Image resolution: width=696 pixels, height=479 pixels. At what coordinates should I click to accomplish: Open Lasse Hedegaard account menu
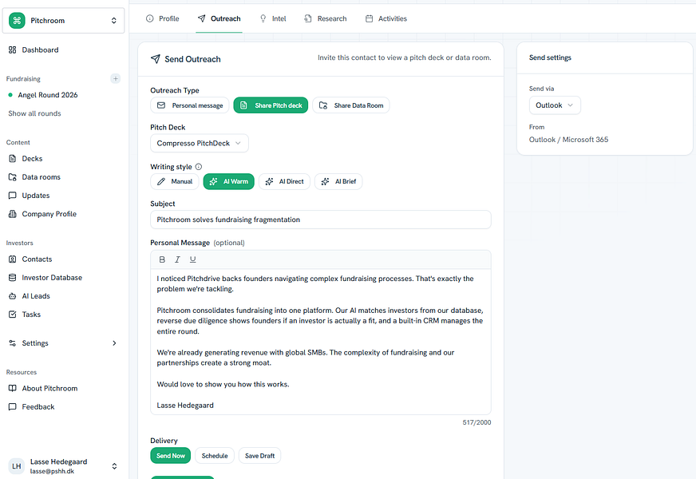[x=64, y=466]
